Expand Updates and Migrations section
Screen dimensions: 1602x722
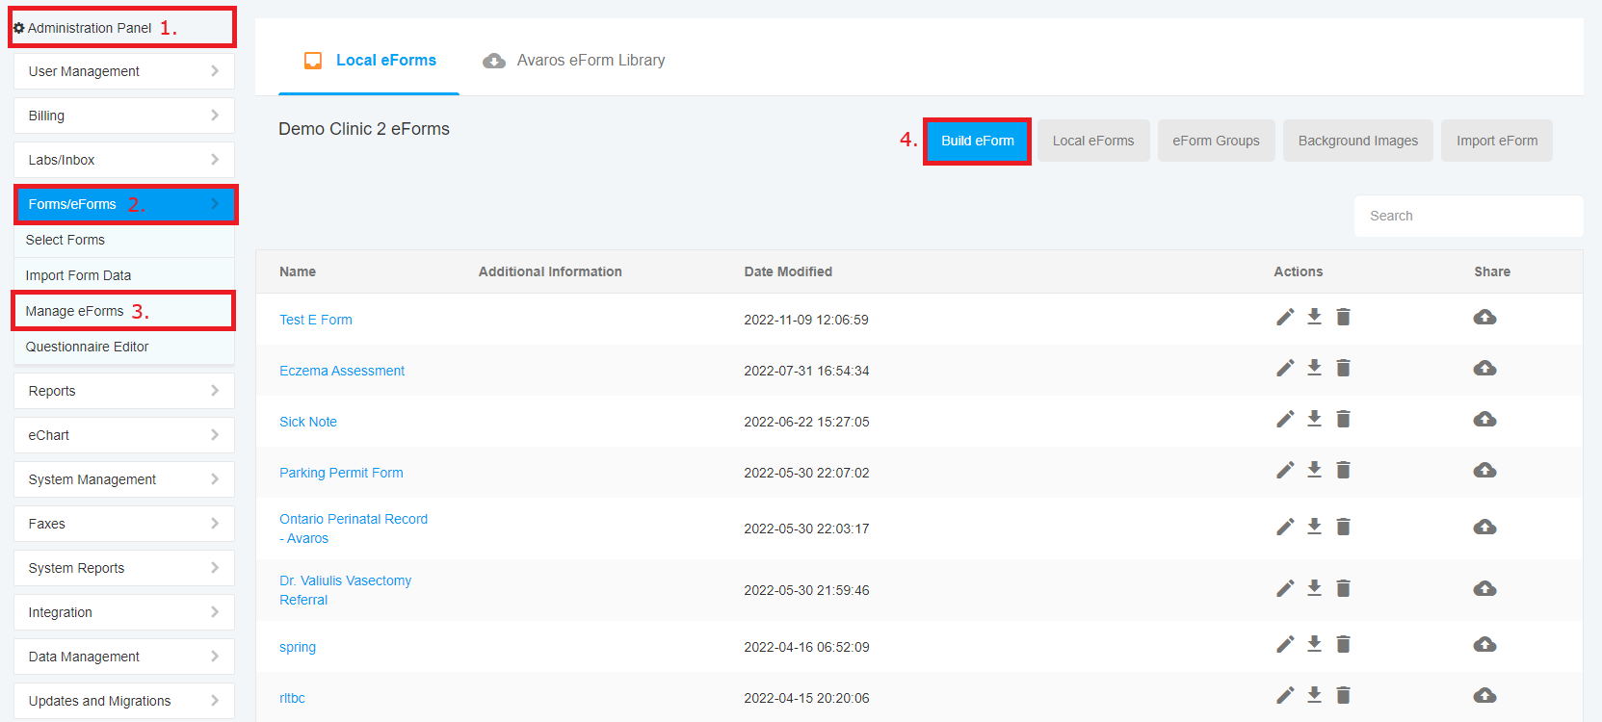pos(124,701)
